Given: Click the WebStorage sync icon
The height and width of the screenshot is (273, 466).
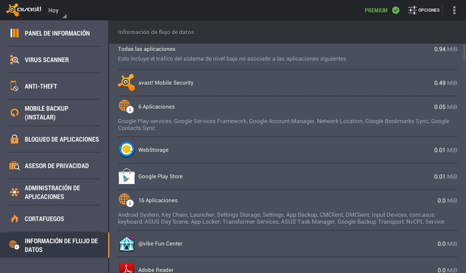Looking at the screenshot, I should click(126, 149).
